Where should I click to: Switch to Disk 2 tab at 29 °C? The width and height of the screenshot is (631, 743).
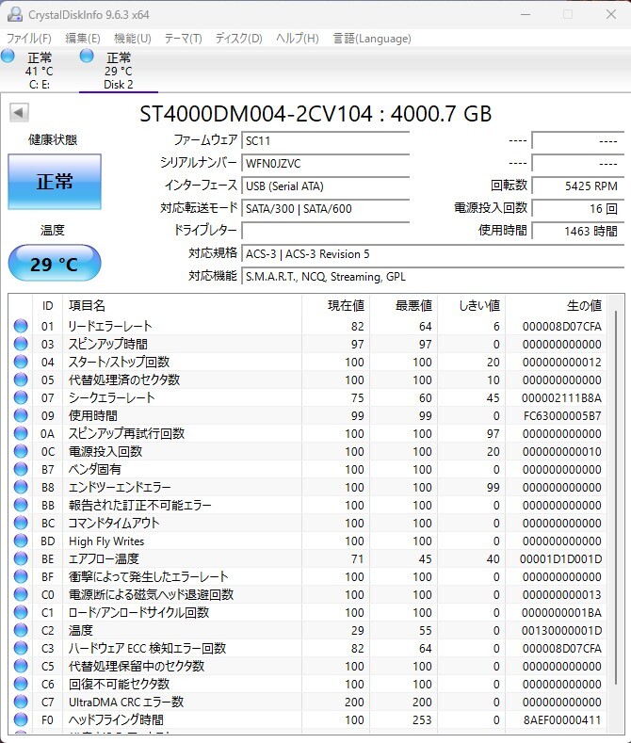[x=119, y=71]
